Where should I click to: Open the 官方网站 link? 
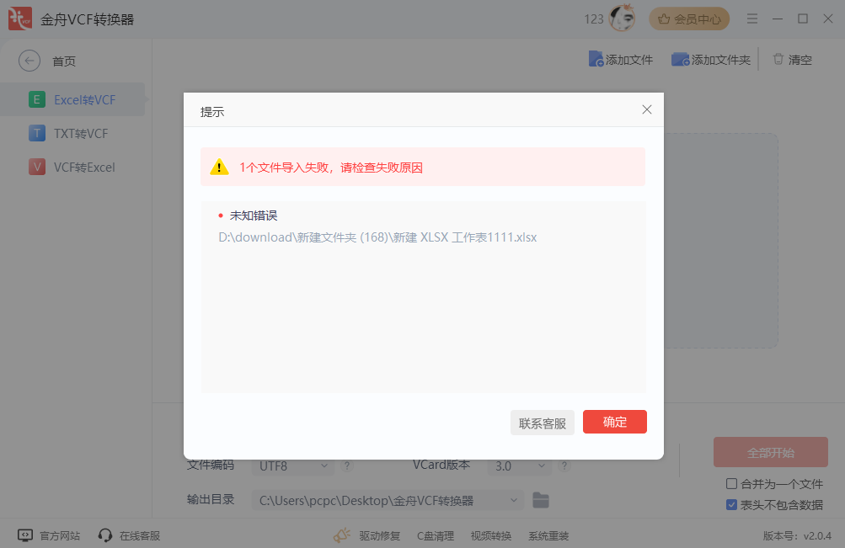point(60,535)
